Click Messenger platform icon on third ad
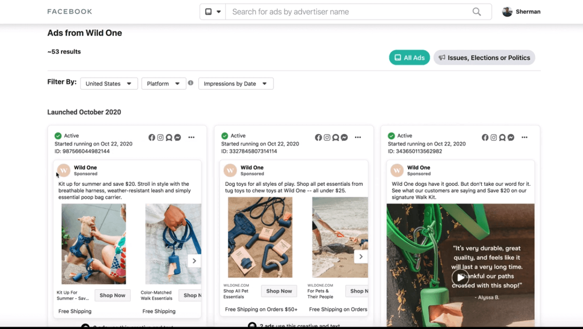This screenshot has width=583, height=329. pyautogui.click(x=511, y=138)
